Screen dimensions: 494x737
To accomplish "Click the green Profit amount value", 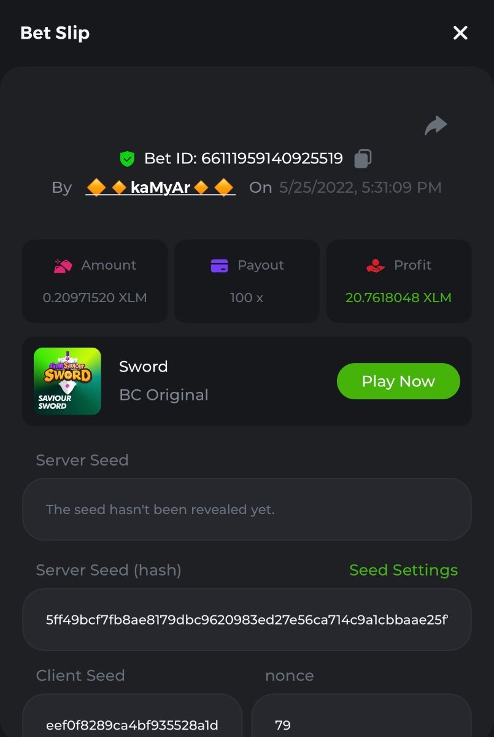I will pos(398,298).
